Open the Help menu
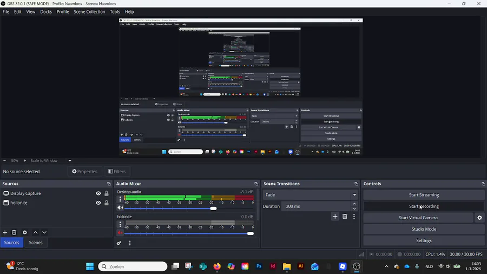The width and height of the screenshot is (487, 274). click(129, 12)
